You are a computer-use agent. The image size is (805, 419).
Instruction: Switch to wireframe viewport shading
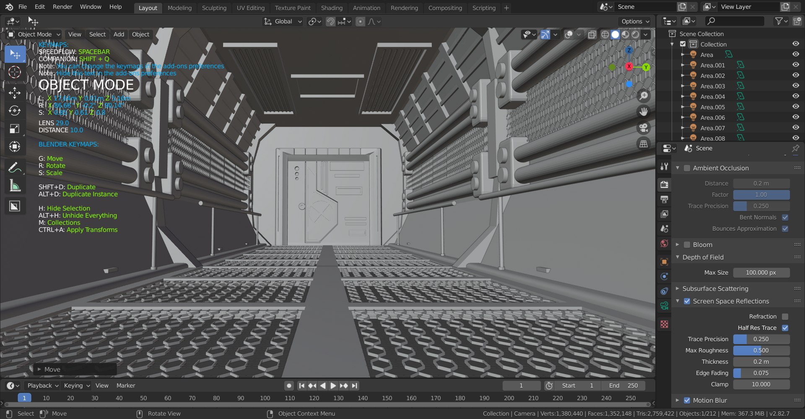[605, 34]
